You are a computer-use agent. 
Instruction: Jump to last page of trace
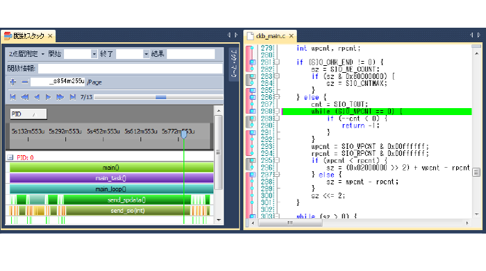[x=72, y=97]
